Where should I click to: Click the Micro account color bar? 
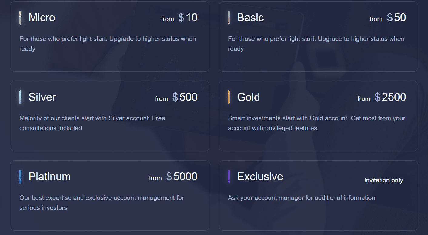click(x=20, y=18)
